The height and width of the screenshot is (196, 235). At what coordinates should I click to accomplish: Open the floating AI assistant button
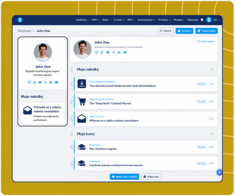point(219,172)
